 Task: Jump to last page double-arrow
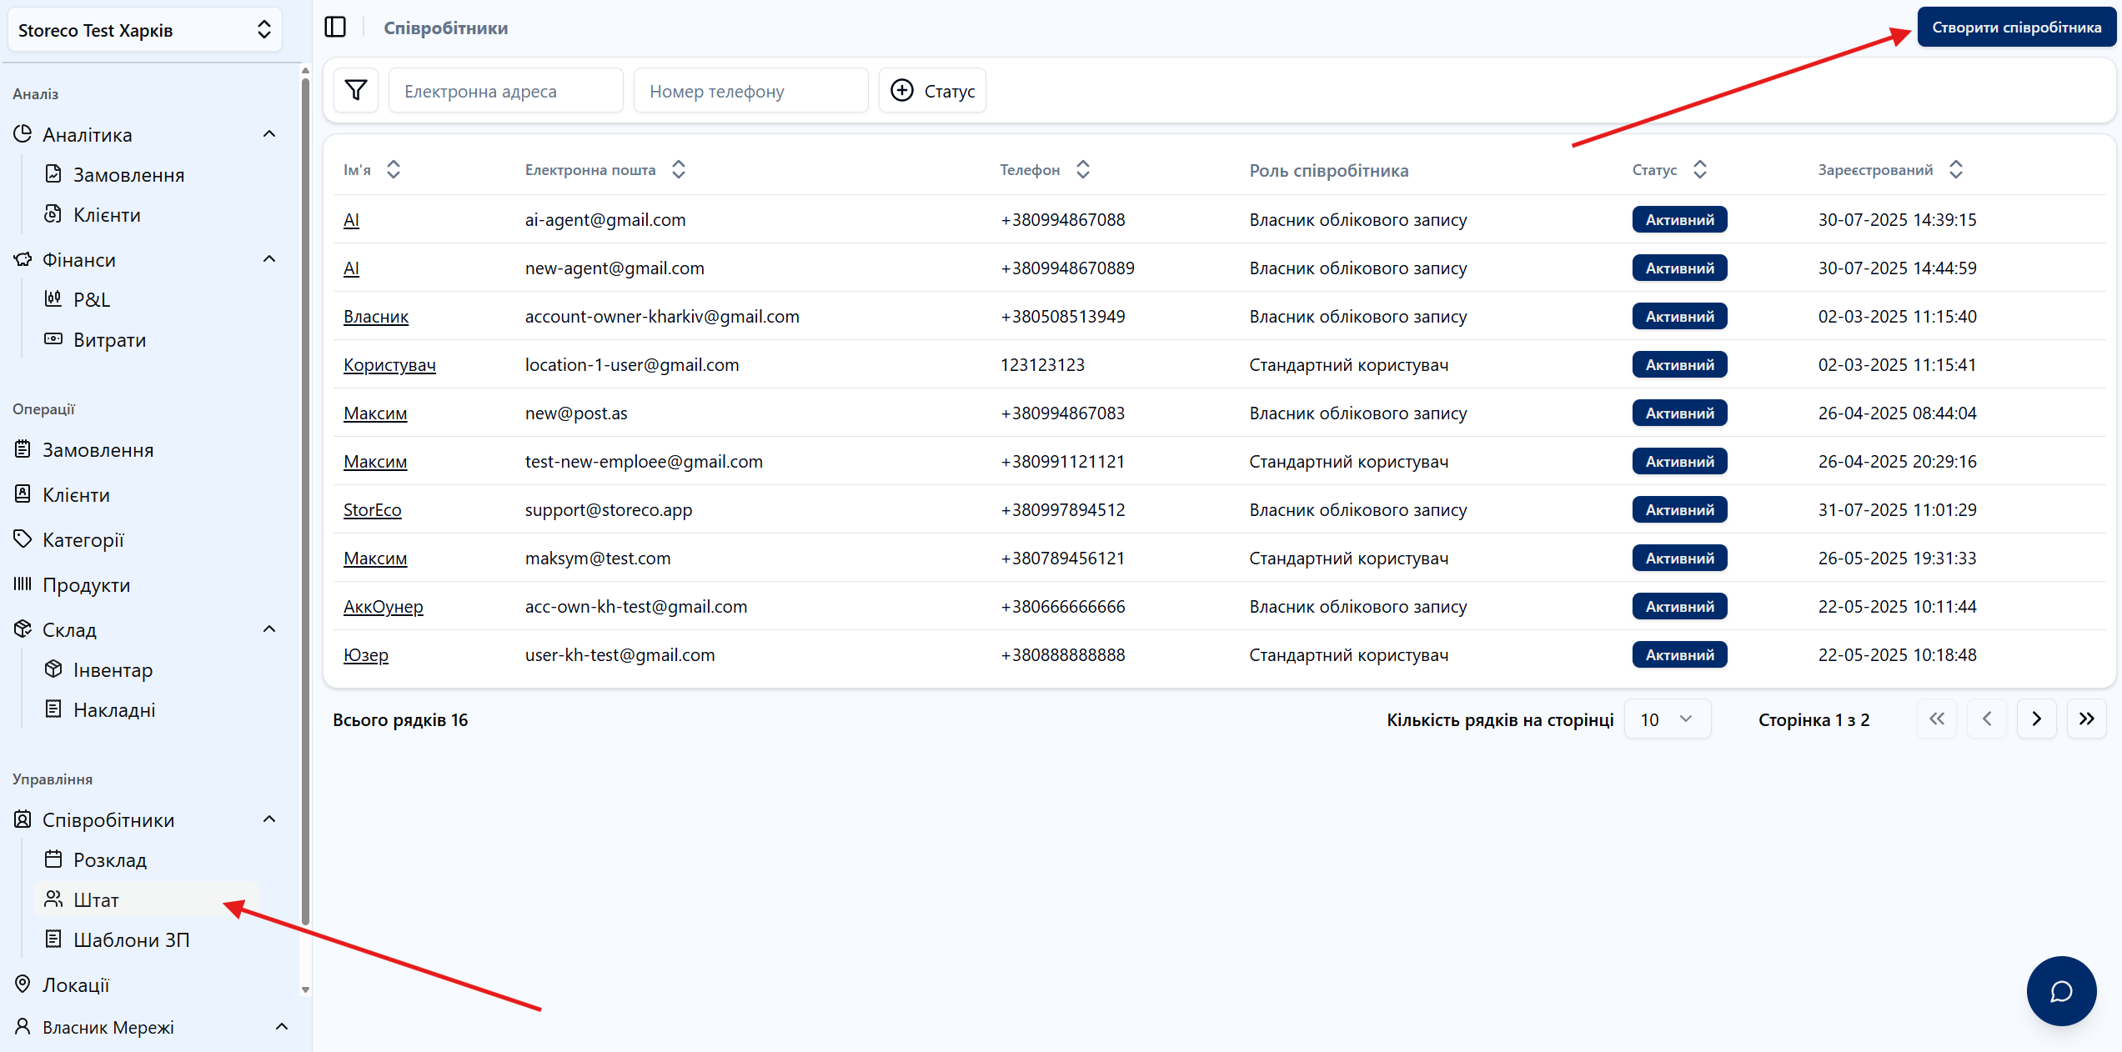coord(2086,719)
